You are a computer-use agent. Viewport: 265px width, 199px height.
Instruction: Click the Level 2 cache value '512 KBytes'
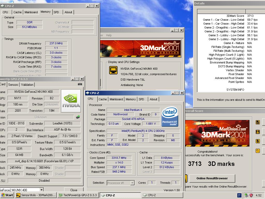click(x=167, y=167)
